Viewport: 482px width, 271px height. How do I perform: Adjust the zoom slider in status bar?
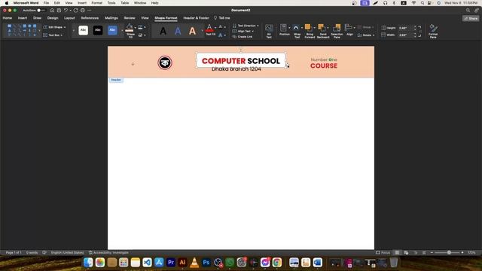tap(449, 253)
